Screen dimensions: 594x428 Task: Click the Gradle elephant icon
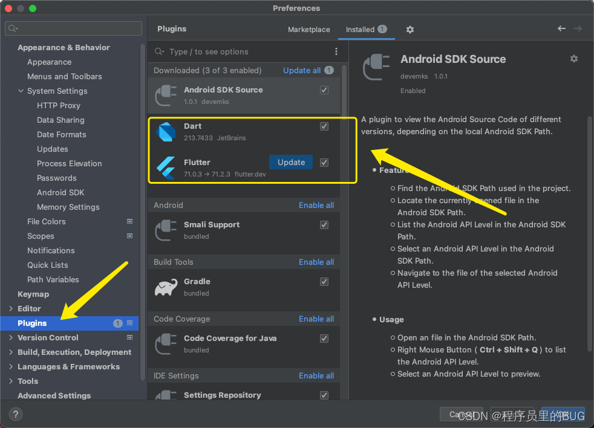coord(166,287)
